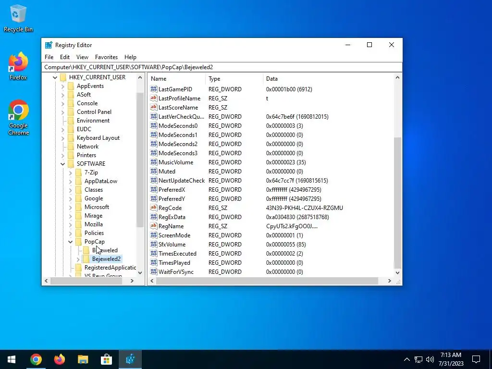
Task: Click the SfxVolume DWORD icon
Action: pos(153,244)
